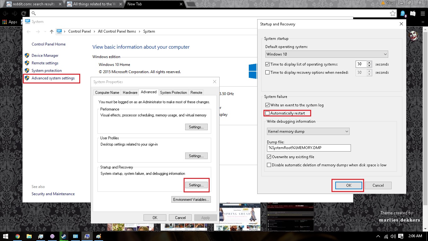The image size is (428, 241).
Task: Toggle Write an event to the system log
Action: tap(267, 105)
